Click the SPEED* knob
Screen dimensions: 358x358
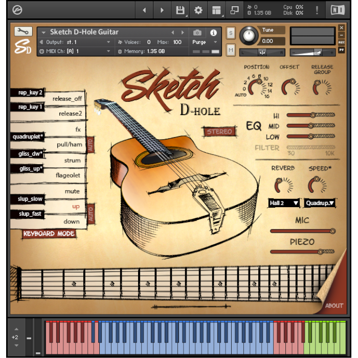pos(318,185)
